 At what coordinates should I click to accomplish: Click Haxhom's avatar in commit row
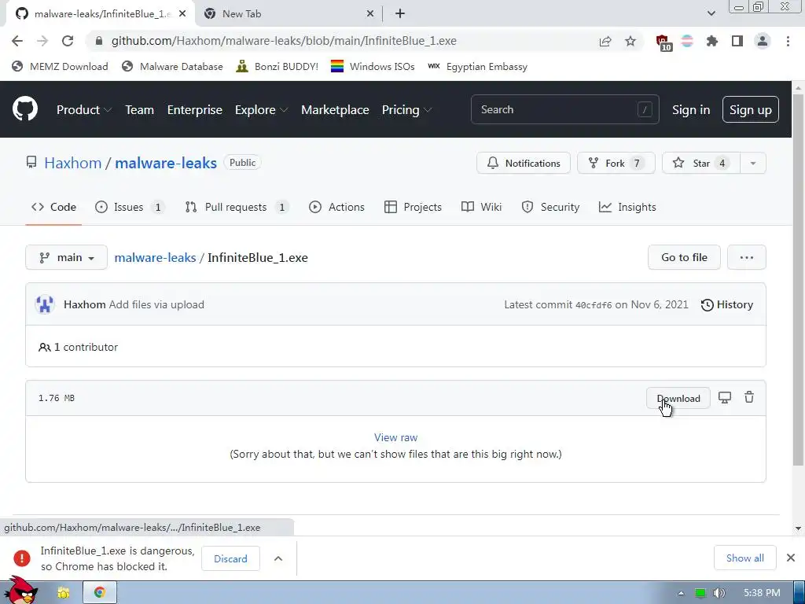point(45,304)
